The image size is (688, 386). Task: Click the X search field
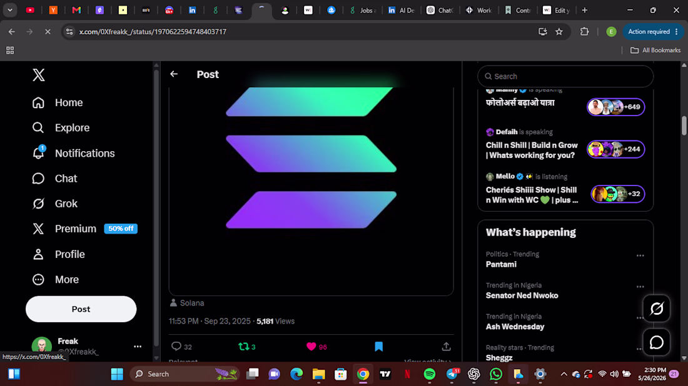pyautogui.click(x=565, y=76)
